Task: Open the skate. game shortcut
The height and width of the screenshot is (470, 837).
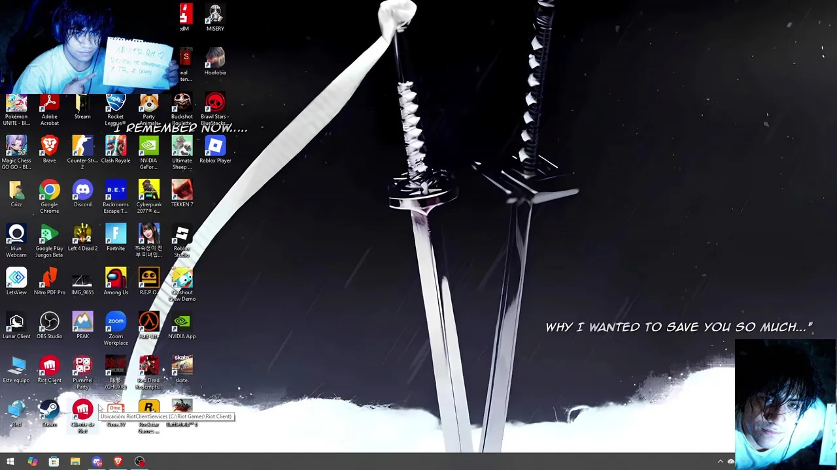Action: (182, 369)
